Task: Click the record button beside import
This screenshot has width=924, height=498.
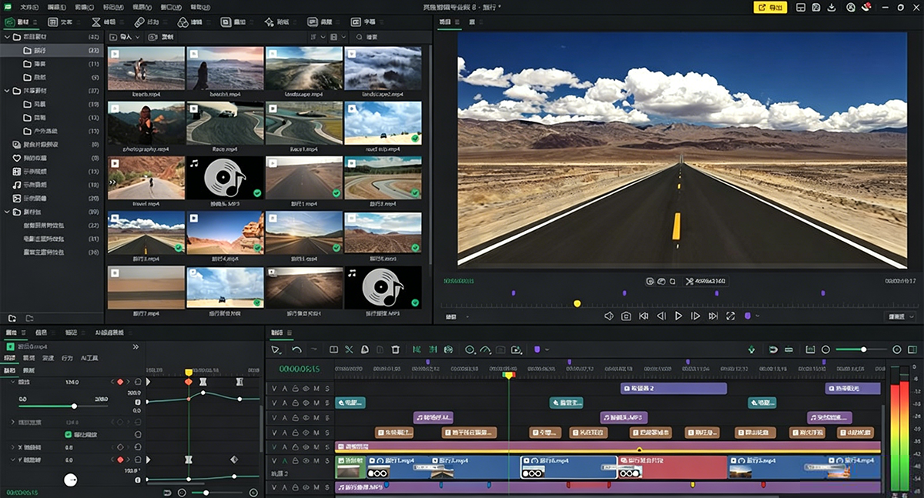Action: point(161,37)
